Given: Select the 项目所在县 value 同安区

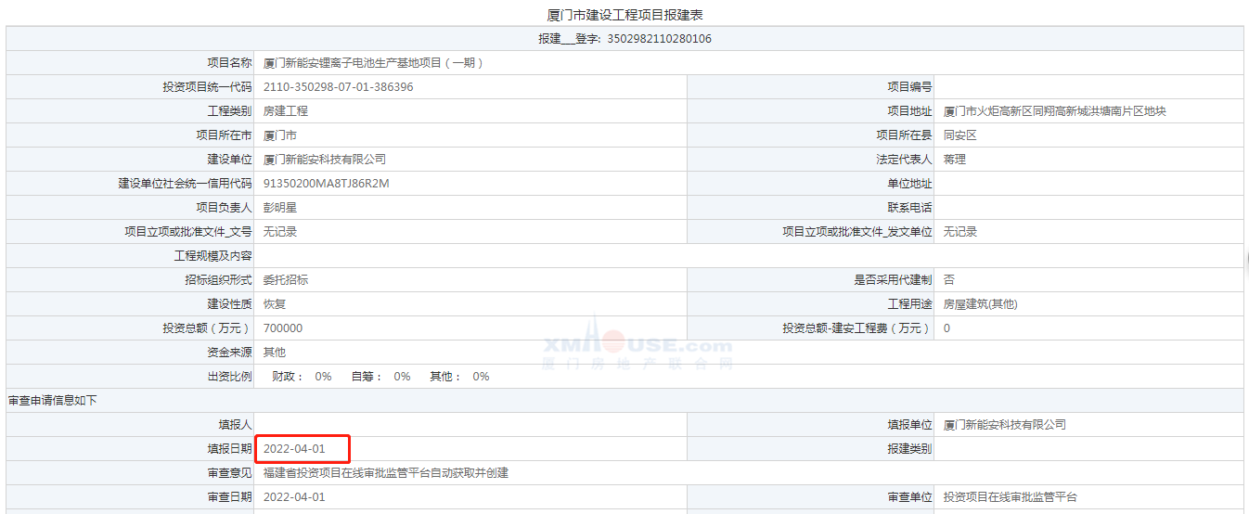Looking at the screenshot, I should [960, 135].
